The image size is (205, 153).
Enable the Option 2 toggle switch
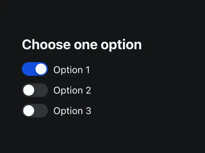[x=35, y=90]
